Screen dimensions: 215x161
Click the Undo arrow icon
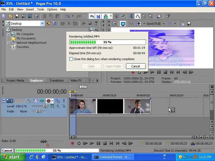coord(67,16)
